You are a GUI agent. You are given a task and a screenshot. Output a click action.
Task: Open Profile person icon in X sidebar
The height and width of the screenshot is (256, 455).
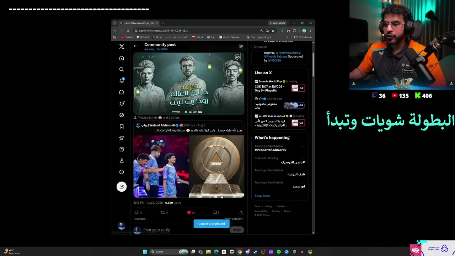pos(122,160)
